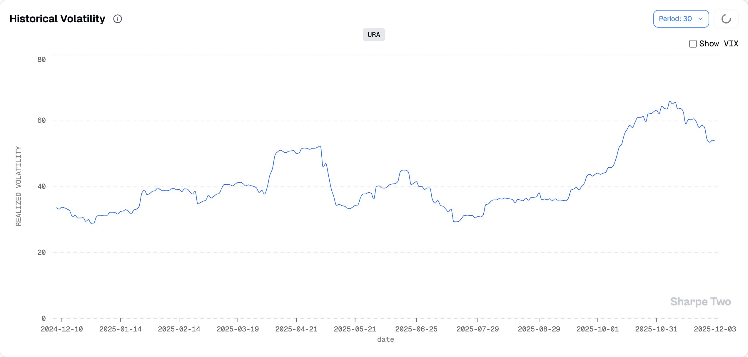This screenshot has width=748, height=357.
Task: Click the 2025-04-21 date tick label
Action: (296, 329)
